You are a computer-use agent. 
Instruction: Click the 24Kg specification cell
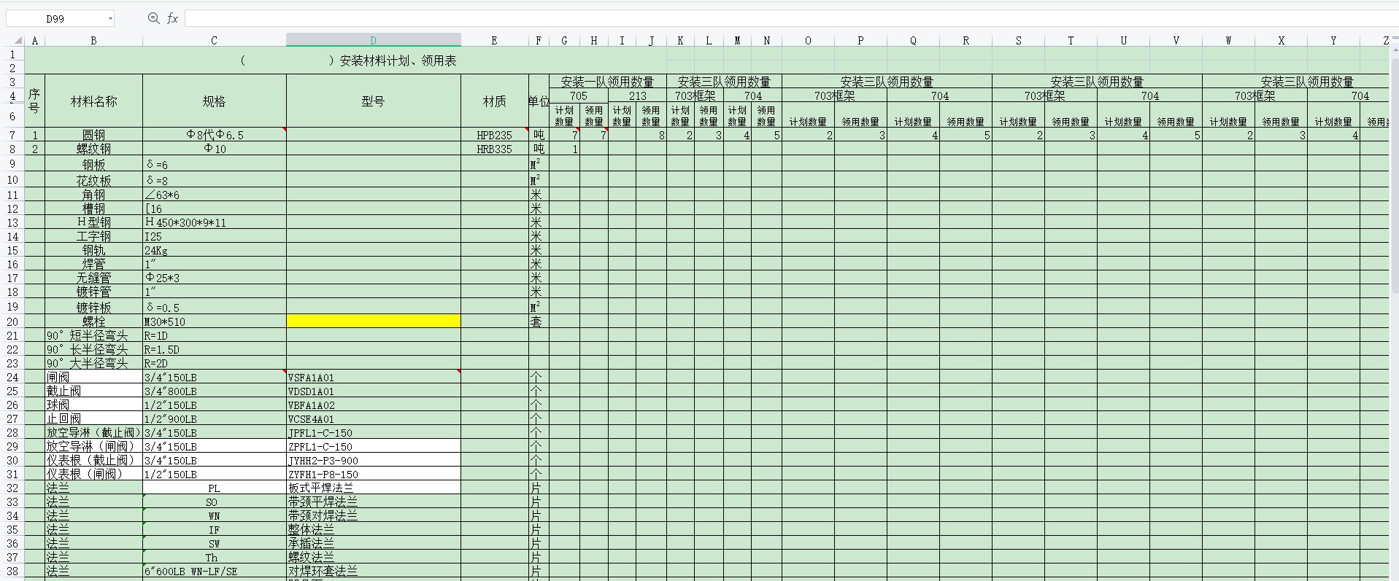coord(215,250)
